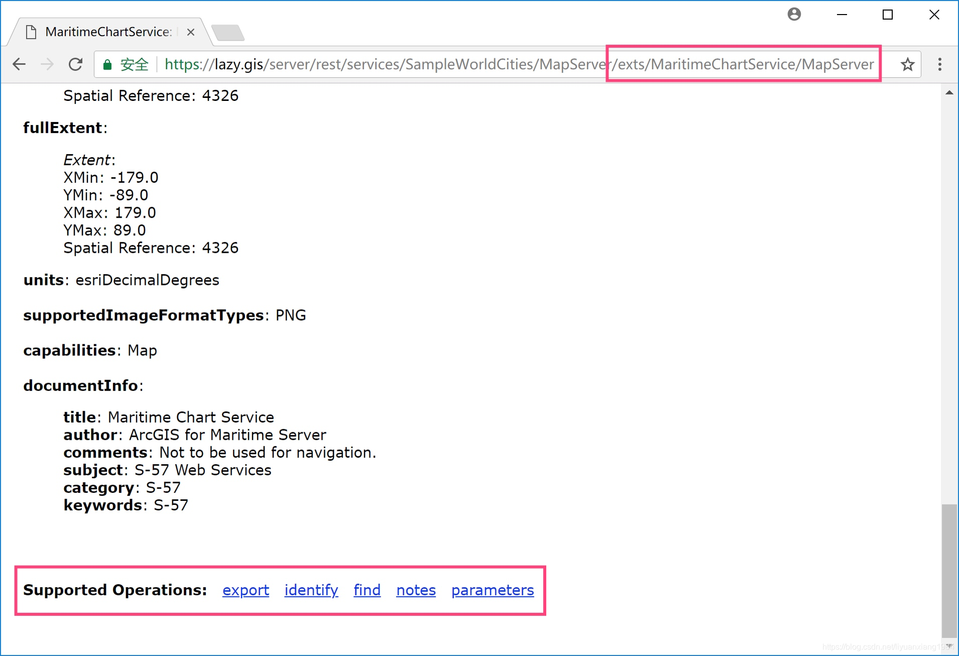Close the MaritimeChartService tab
The height and width of the screenshot is (656, 959).
pyautogui.click(x=191, y=32)
